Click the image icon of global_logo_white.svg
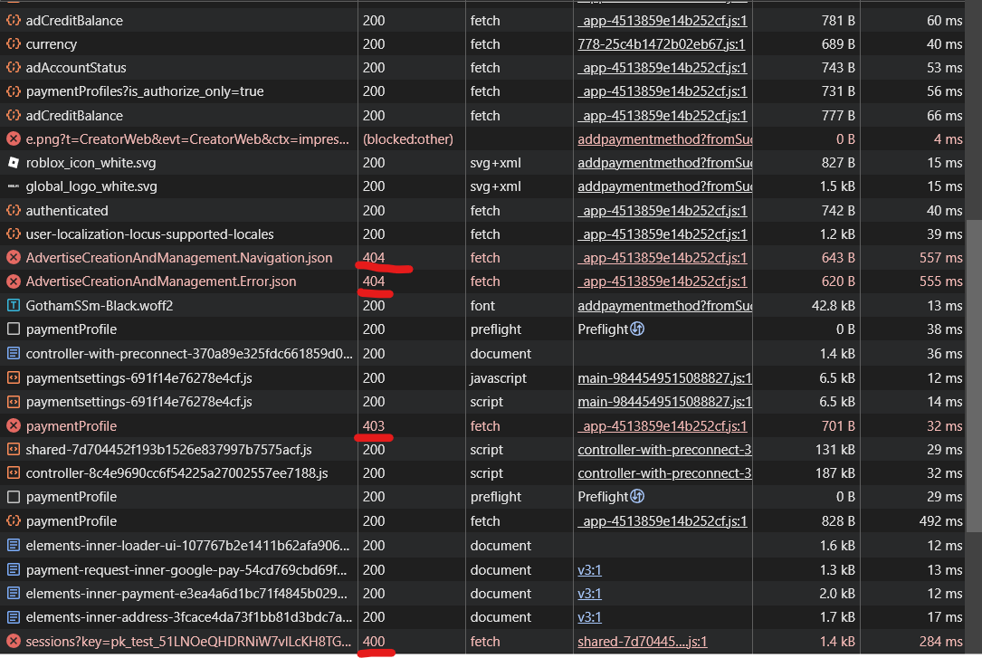982x658 pixels. click(14, 186)
